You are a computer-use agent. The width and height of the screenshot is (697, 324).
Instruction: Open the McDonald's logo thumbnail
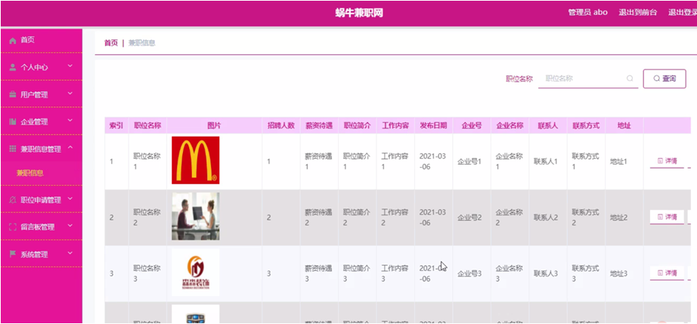[x=195, y=160]
